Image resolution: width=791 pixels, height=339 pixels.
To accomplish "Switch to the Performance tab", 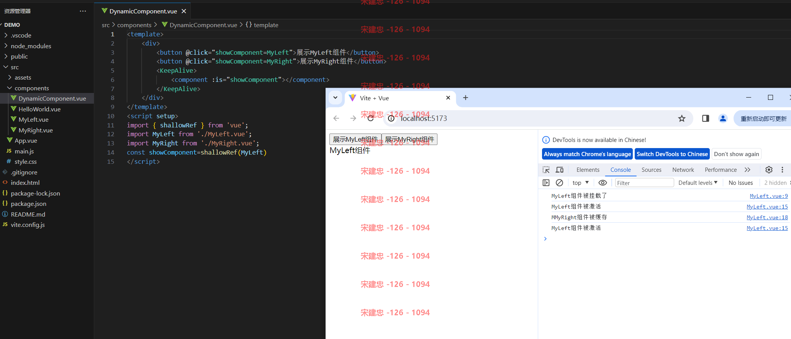I will tap(721, 170).
